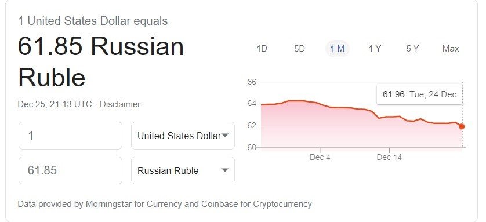This screenshot has height=222, width=486.
Task: Click the dollar amount input field
Action: coord(70,136)
